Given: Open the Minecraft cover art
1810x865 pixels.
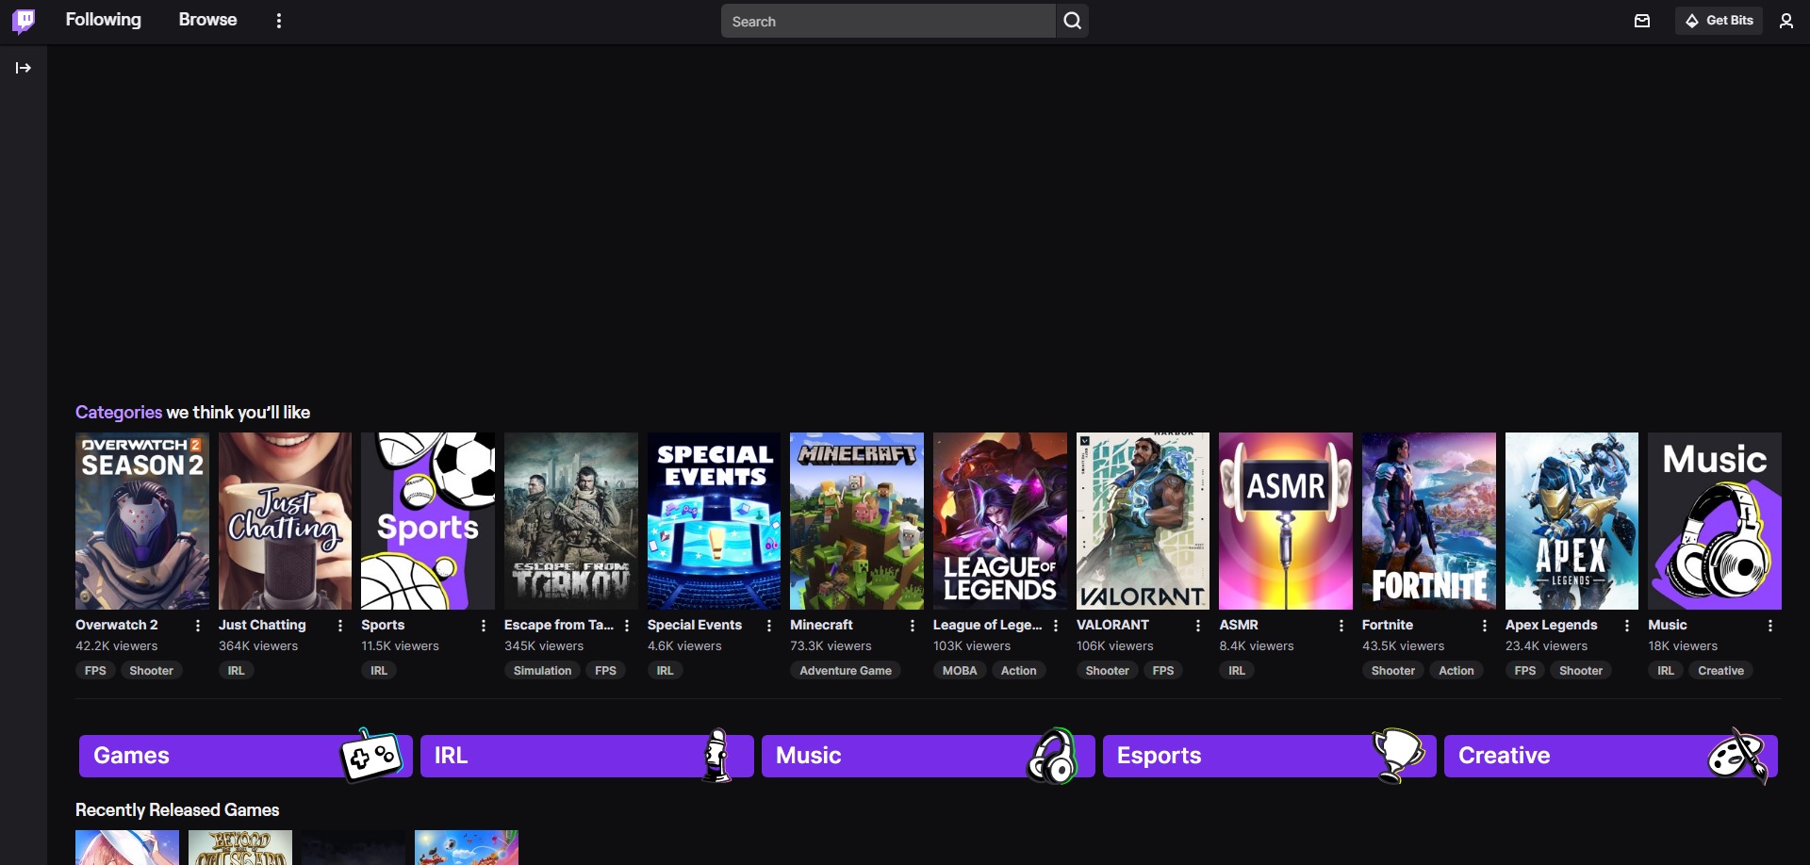Looking at the screenshot, I should [x=857, y=521].
